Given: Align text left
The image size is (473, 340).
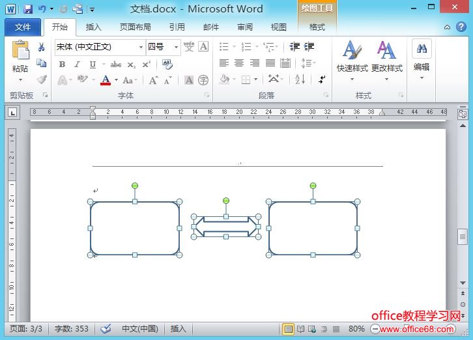Looking at the screenshot, I should [x=224, y=63].
